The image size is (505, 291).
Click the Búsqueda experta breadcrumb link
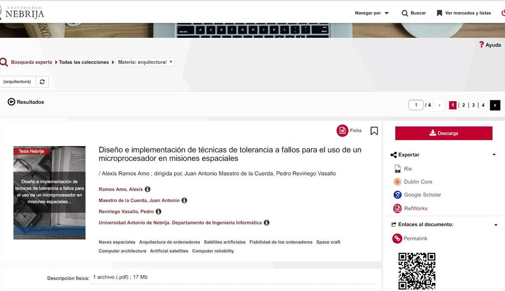click(31, 62)
